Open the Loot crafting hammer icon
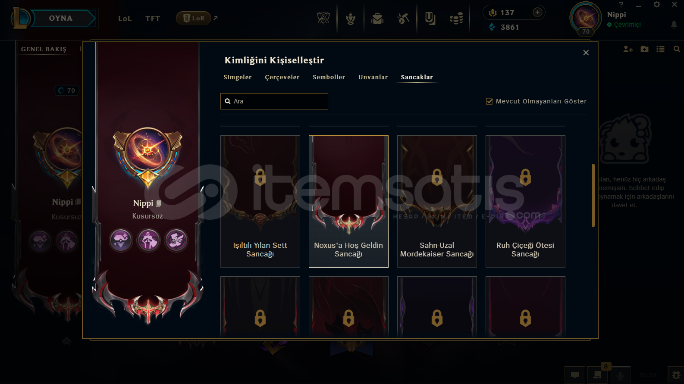This screenshot has height=384, width=684. (403, 19)
